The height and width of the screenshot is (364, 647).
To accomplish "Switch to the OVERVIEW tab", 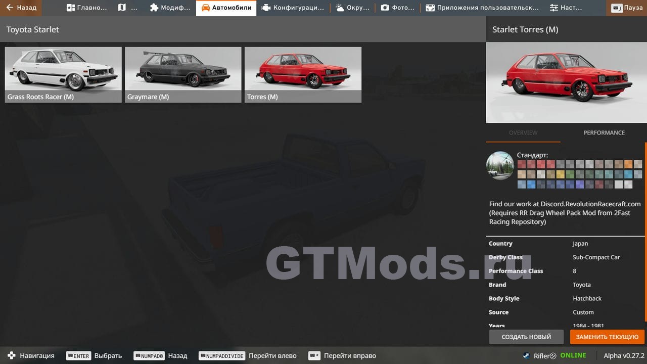I will [523, 132].
